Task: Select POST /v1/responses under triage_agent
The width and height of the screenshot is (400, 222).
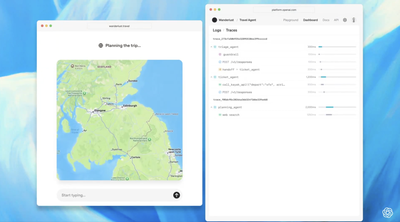Action: [237, 62]
